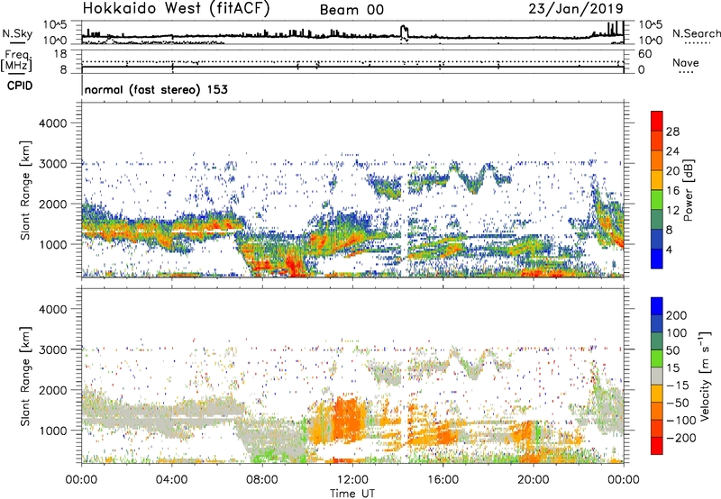721x499 pixels.
Task: Click the '28' power colorbar value
Action: pyautogui.click(x=672, y=132)
